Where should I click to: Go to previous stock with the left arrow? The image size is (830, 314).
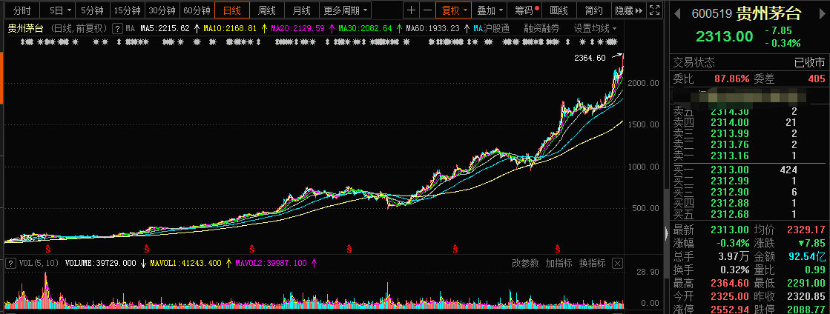tap(677, 13)
